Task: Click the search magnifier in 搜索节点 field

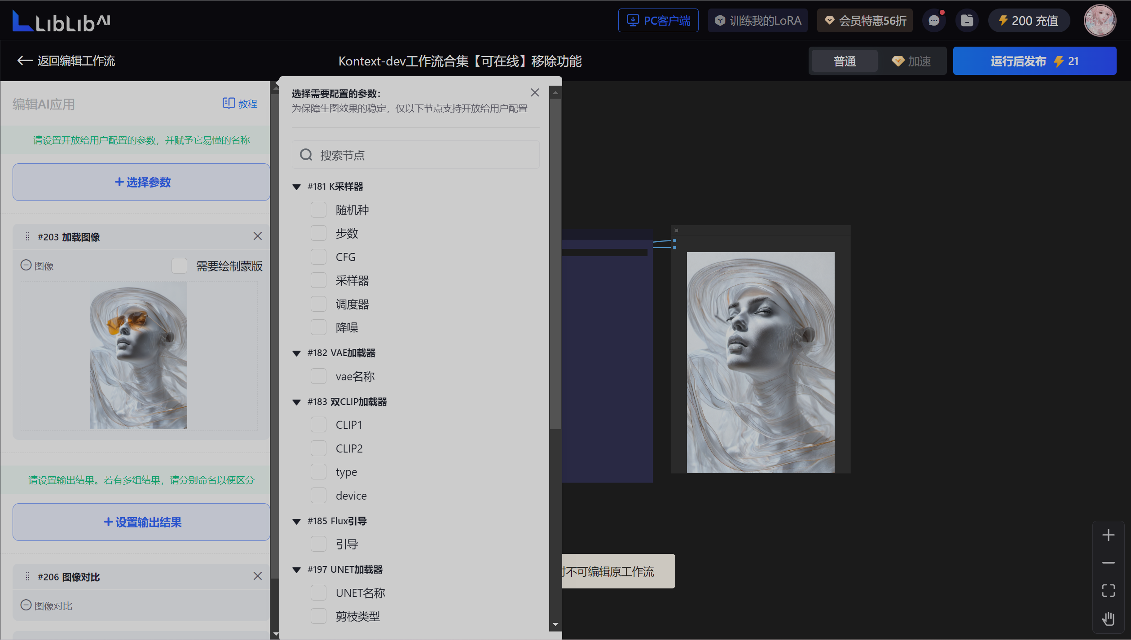Action: coord(306,154)
